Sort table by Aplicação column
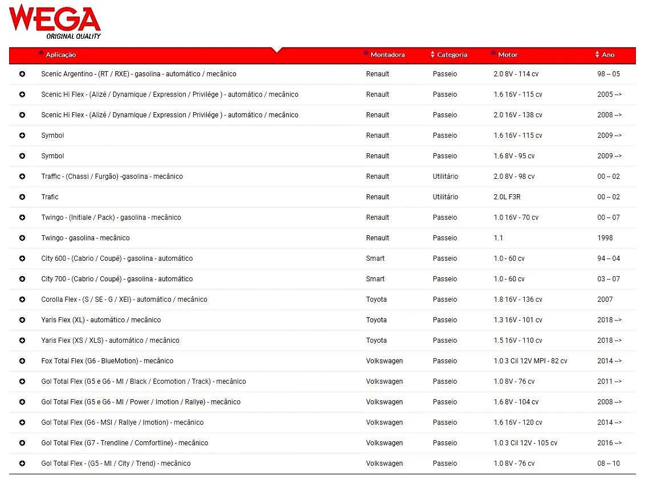 click(60, 55)
